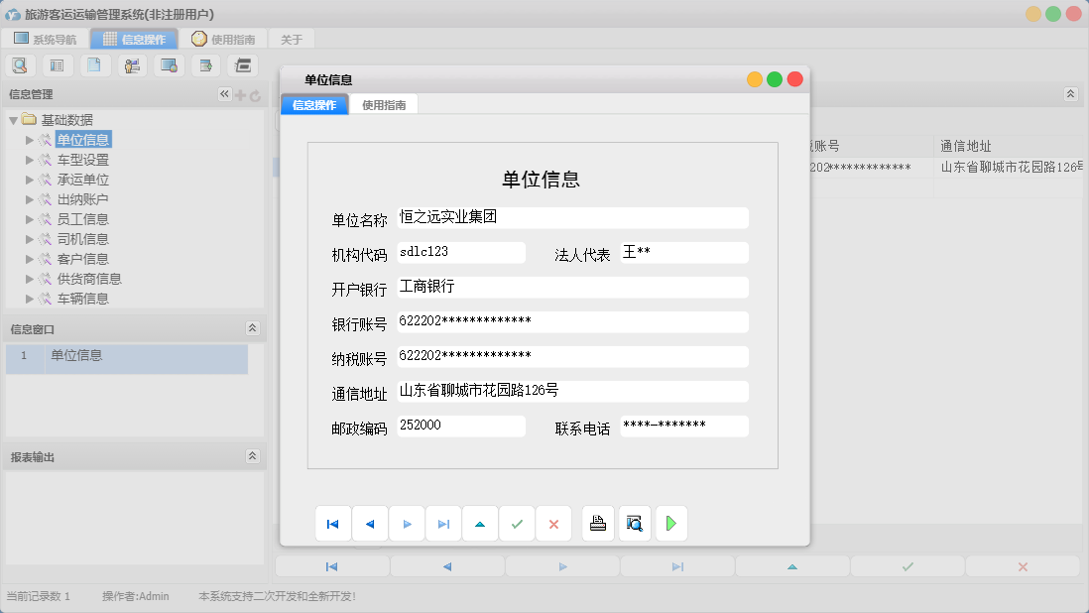Open the print icon in the unit info dialog
This screenshot has width=1089, height=613.
click(598, 524)
